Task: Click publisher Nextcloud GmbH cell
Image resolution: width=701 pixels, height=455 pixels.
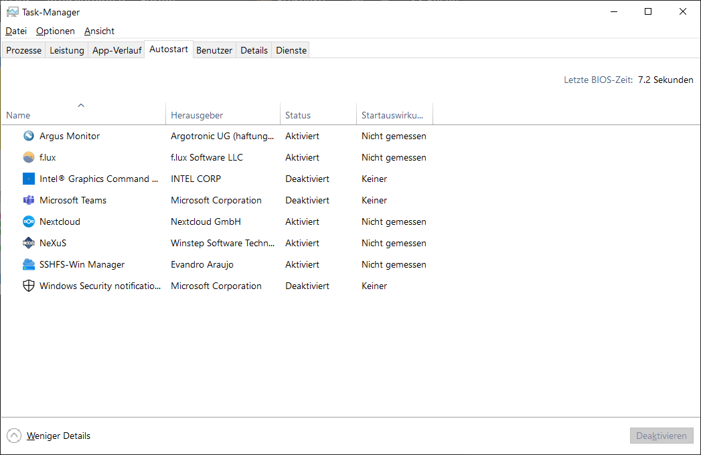Action: coord(206,221)
